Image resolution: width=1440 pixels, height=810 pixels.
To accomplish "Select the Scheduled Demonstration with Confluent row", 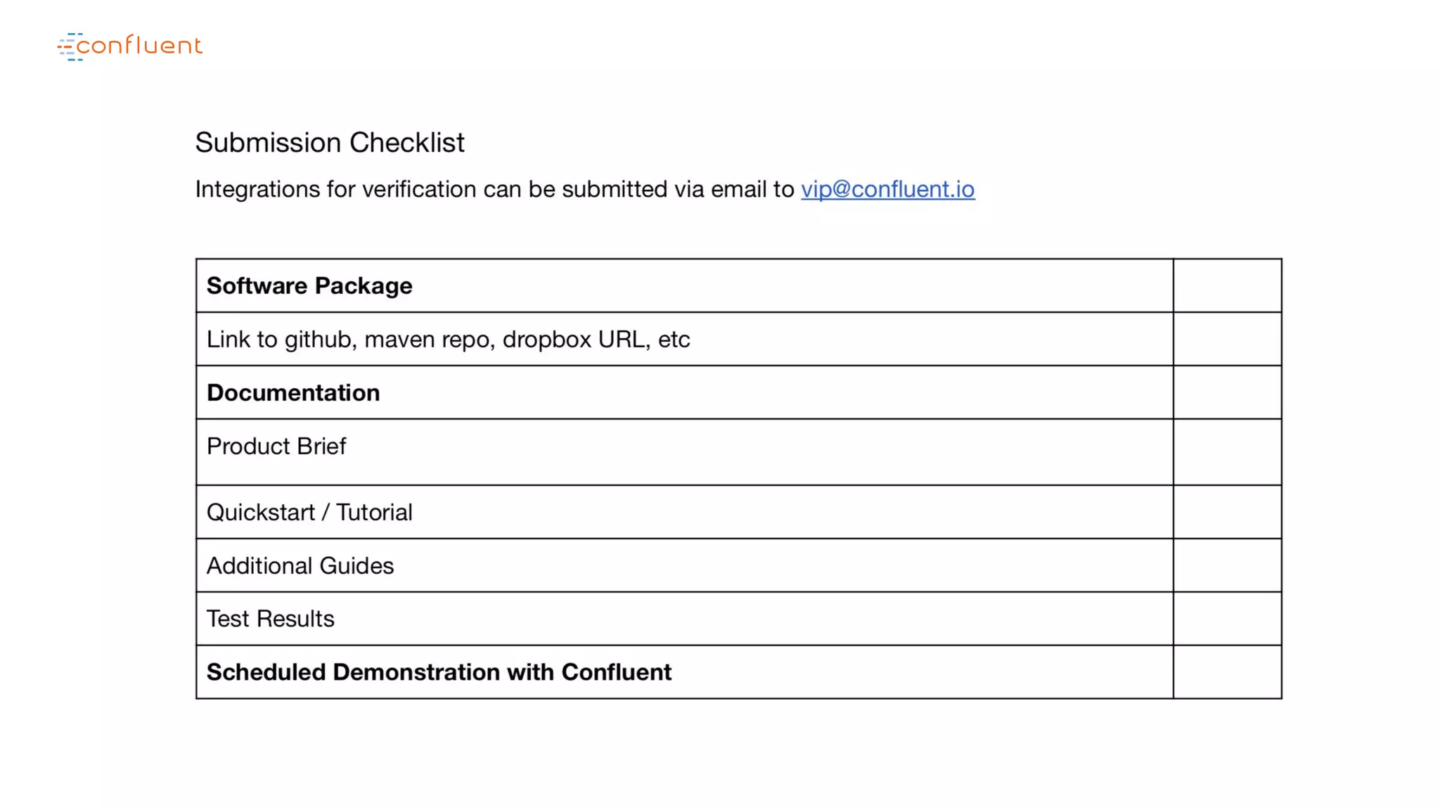I will tap(439, 672).
